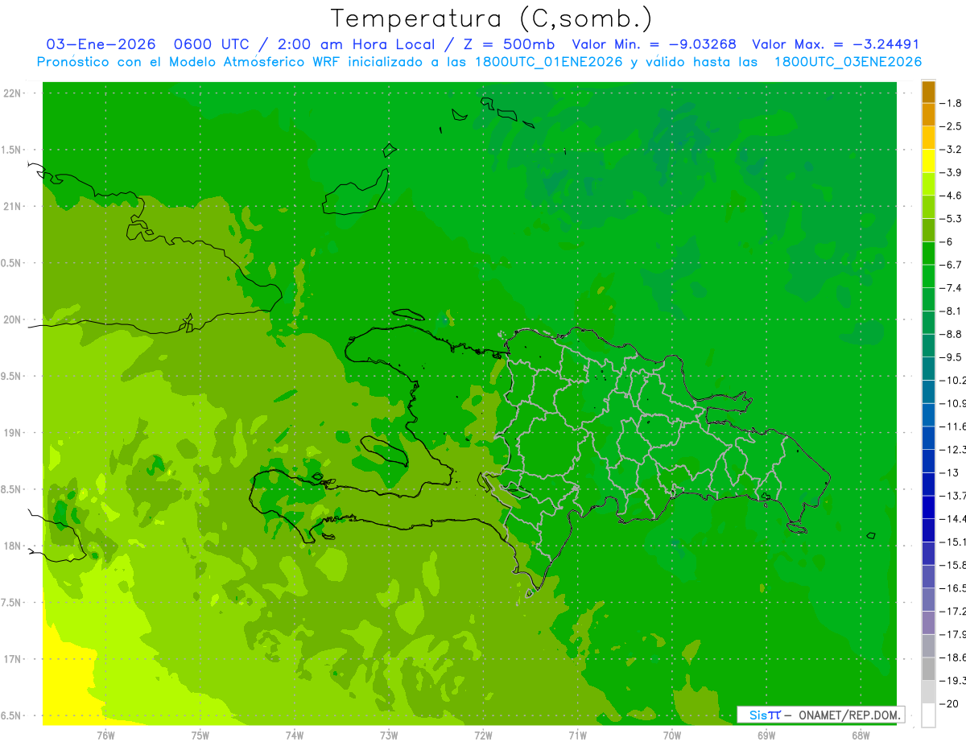Click the -7.4 legend value

point(951,288)
